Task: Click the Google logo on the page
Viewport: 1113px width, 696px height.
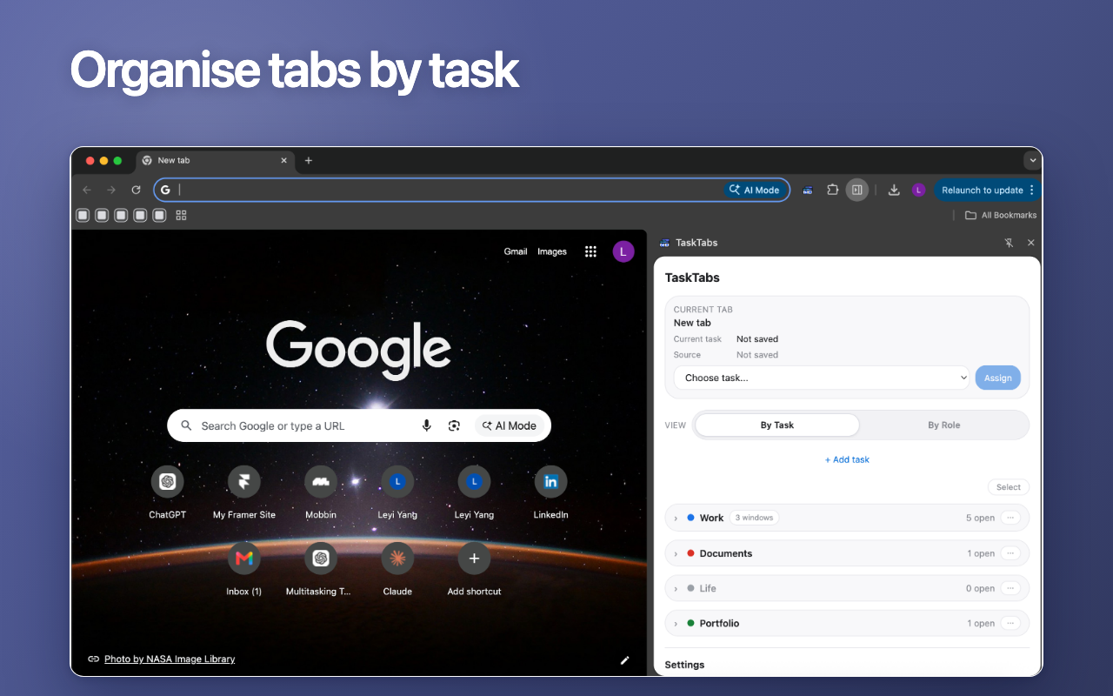Action: click(358, 350)
